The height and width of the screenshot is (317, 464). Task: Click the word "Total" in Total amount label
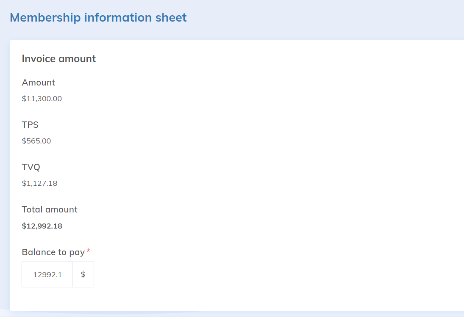32,209
